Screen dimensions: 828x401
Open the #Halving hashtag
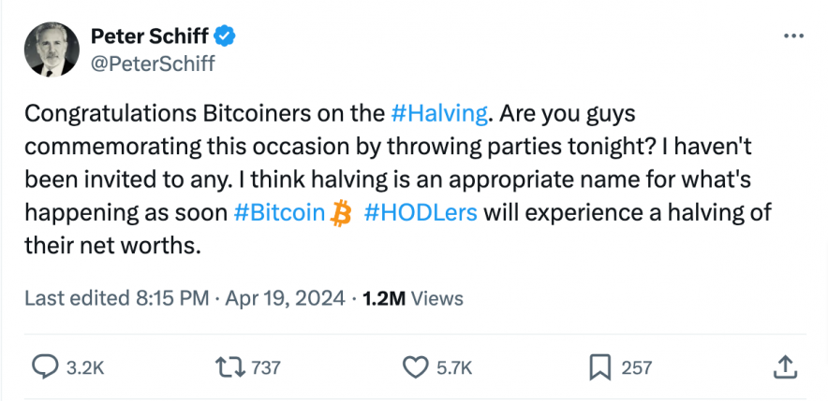pos(438,114)
